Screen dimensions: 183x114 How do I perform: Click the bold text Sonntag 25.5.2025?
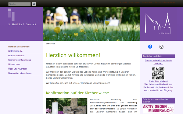pos(113,104)
